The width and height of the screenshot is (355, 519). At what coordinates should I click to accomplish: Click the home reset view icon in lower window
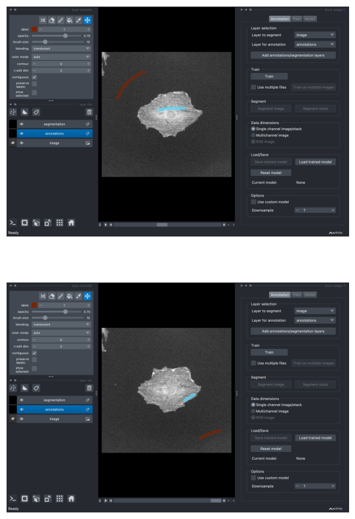pos(71,499)
